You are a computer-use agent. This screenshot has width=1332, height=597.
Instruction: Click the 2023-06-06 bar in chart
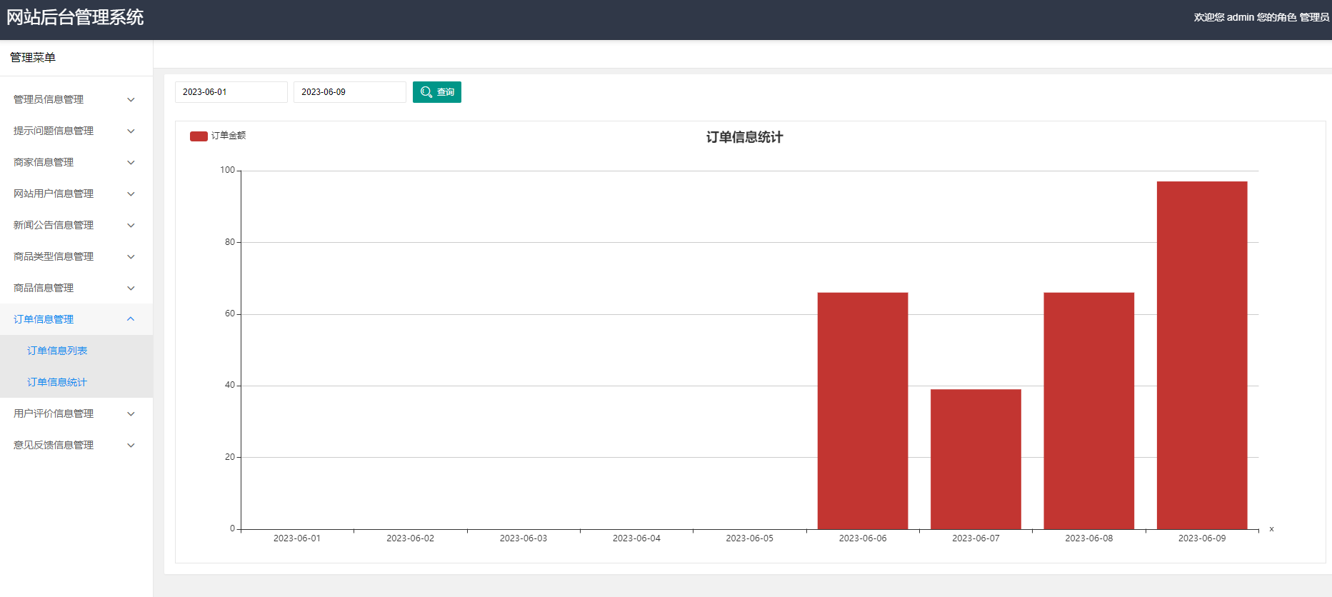click(863, 411)
